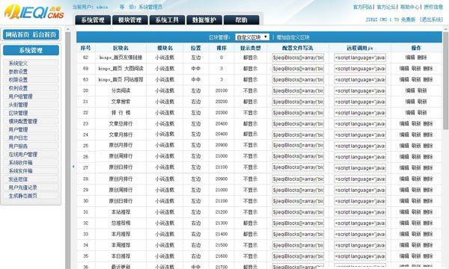Go to 网站首页 in the sidebar header
Image resolution: width=449 pixels, height=269 pixels.
pyautogui.click(x=17, y=35)
